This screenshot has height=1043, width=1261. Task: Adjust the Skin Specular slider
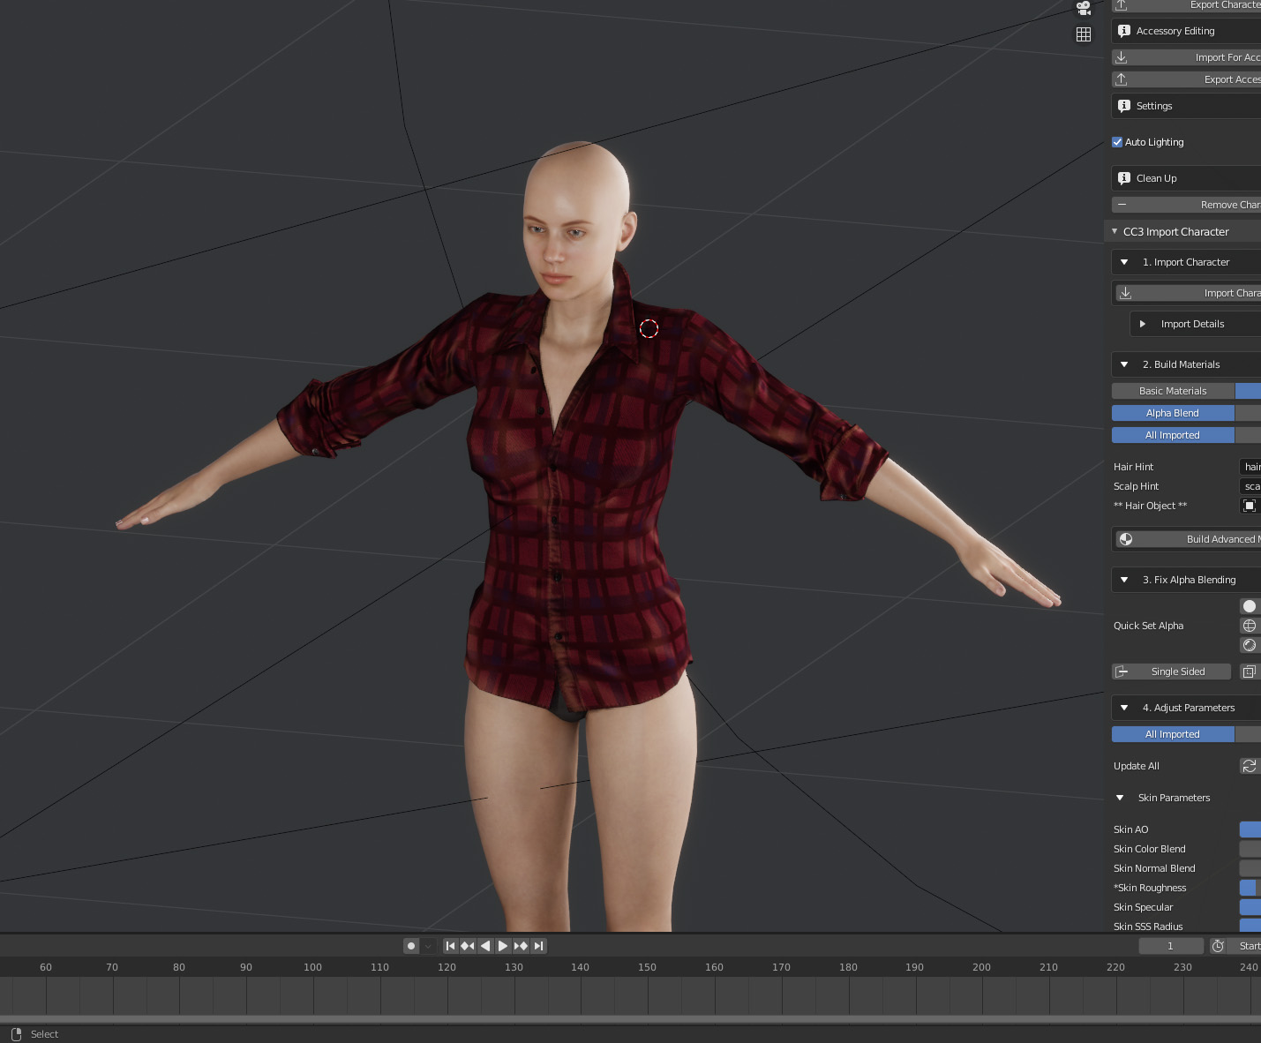1250,907
